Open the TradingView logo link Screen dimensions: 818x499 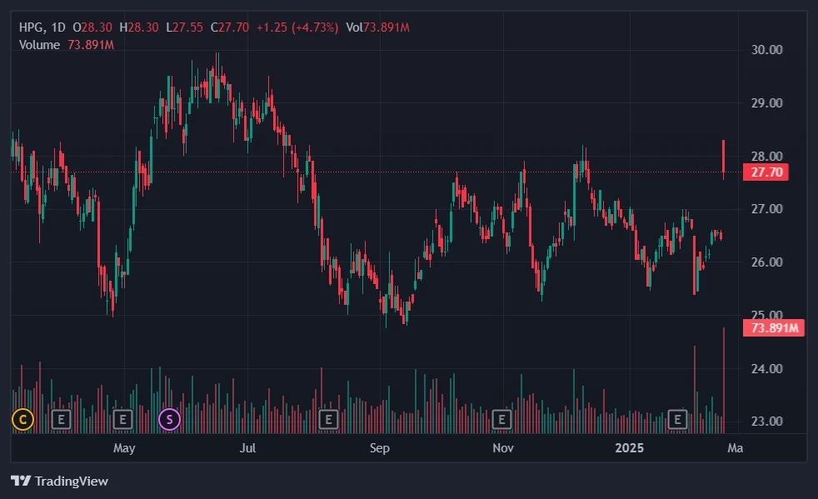[x=59, y=481]
